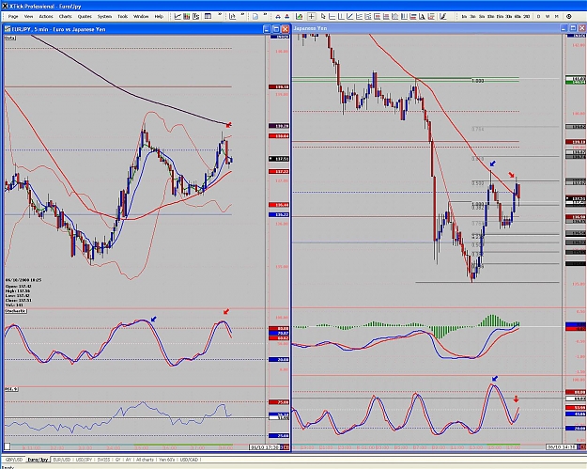
Task: Switch to GBP/USD page tab
Action: (14, 460)
